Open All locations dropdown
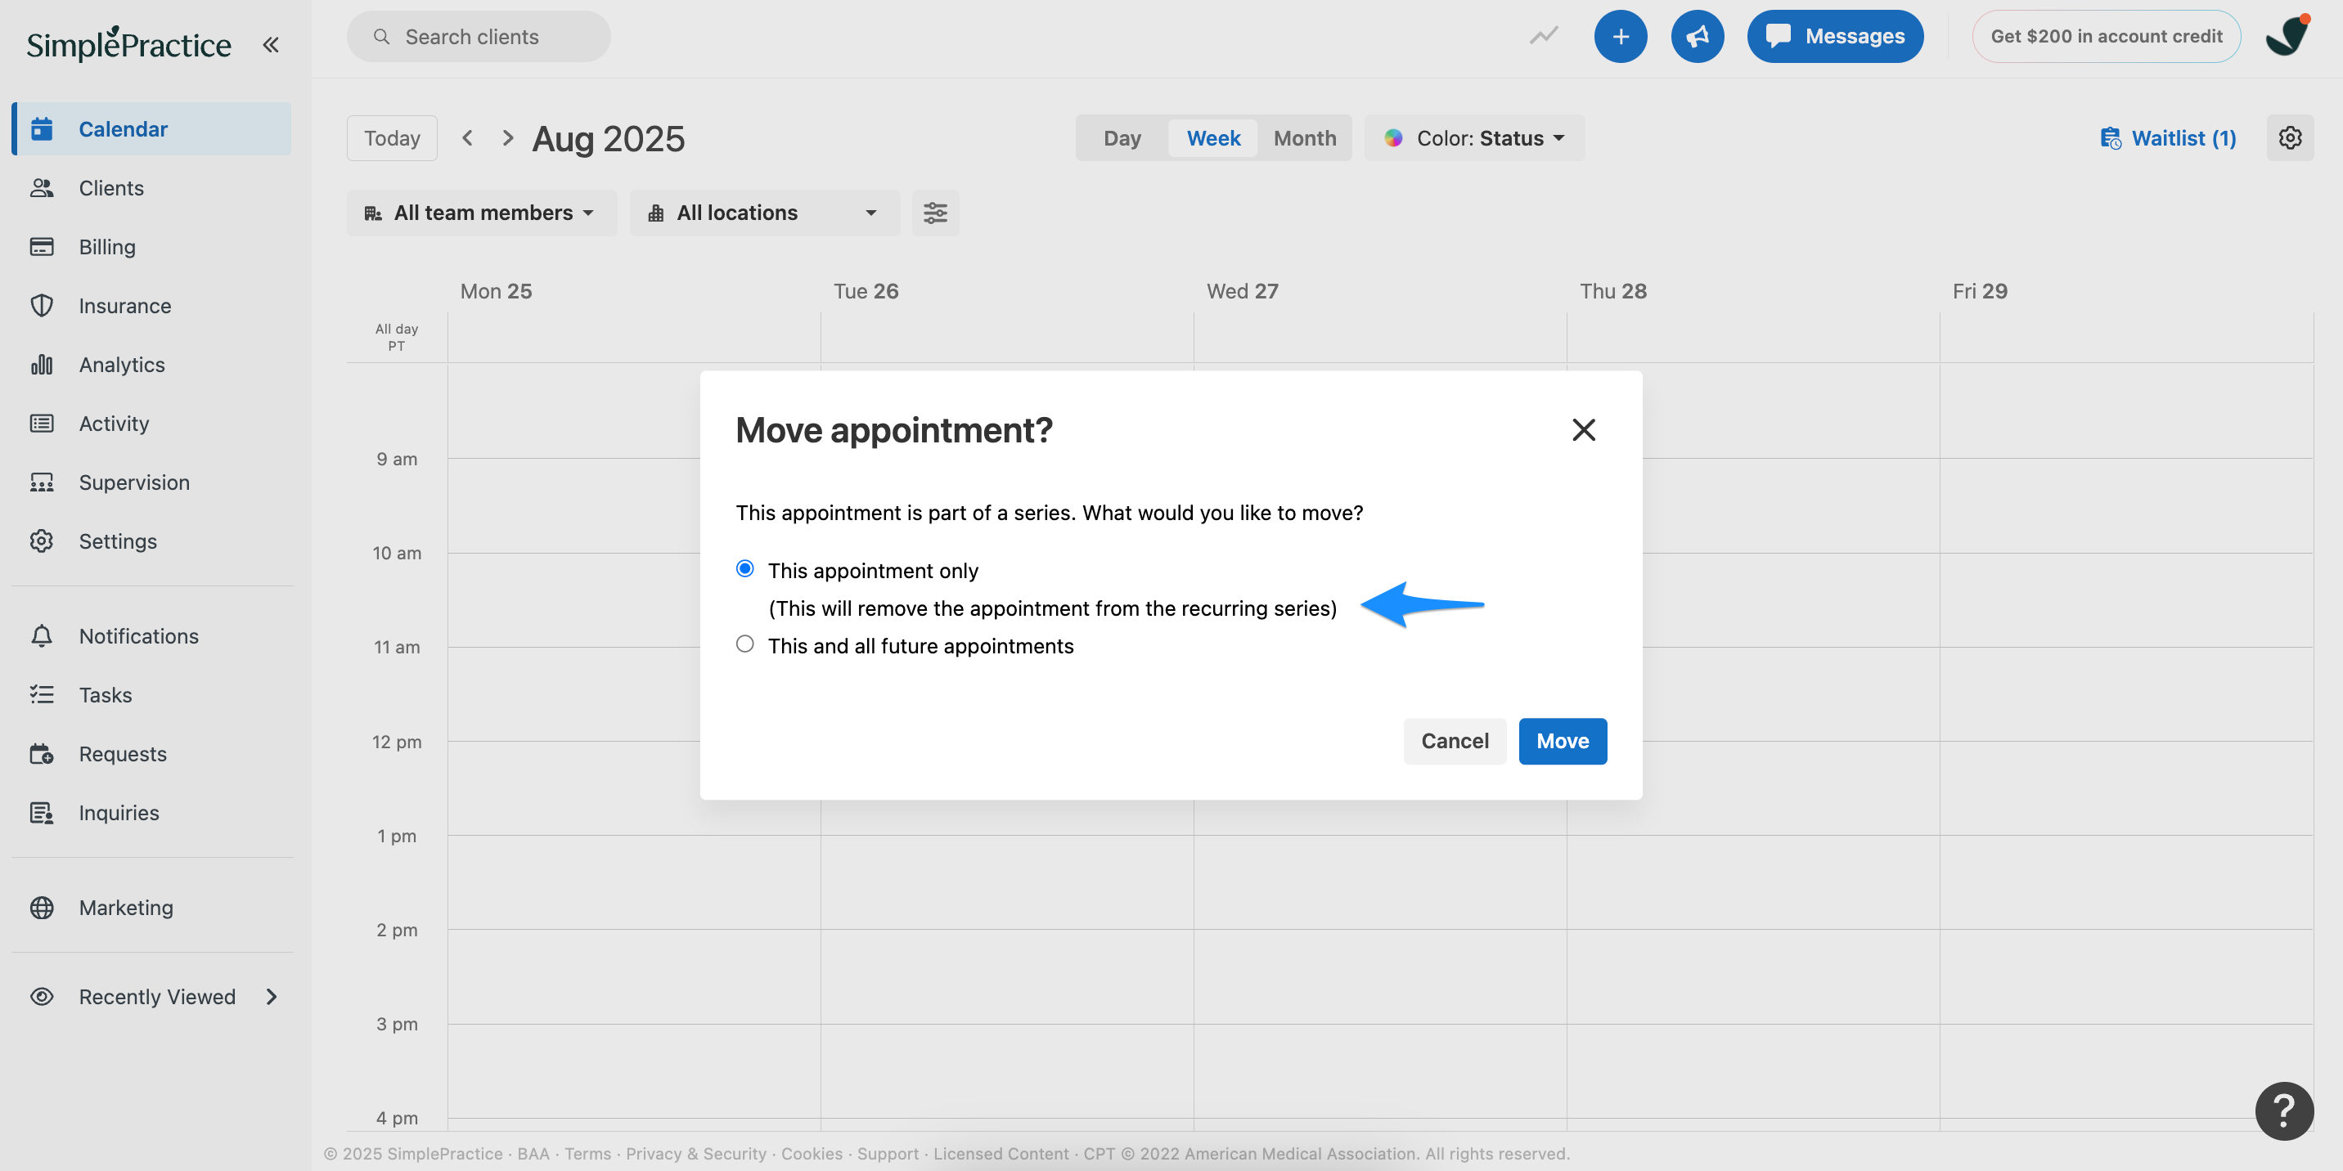Viewport: 2343px width, 1171px height. tap(764, 213)
